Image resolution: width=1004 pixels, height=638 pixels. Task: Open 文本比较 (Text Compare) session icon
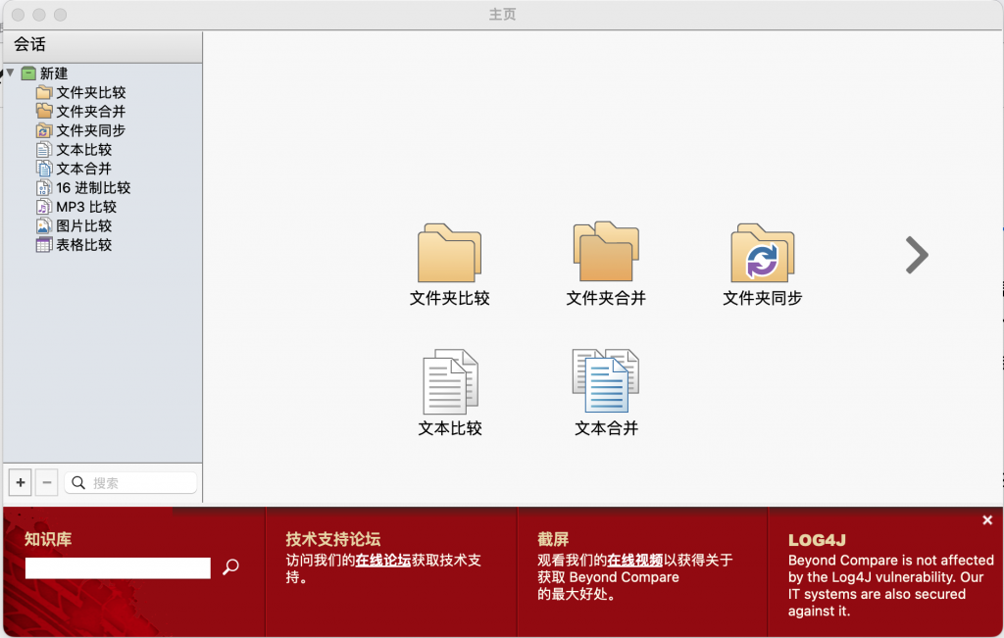point(449,382)
